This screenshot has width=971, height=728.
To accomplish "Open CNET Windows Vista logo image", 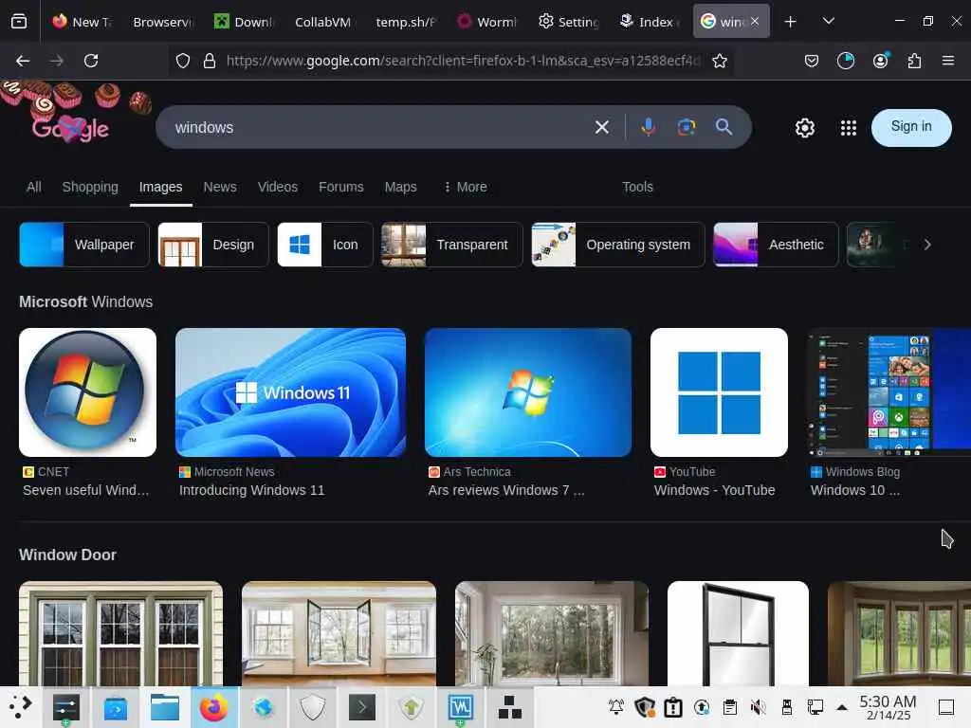I will click(x=88, y=392).
